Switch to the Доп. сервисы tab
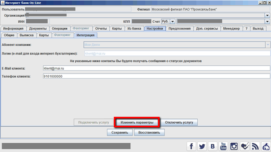The height and width of the screenshot is (152, 271). [x=207, y=29]
